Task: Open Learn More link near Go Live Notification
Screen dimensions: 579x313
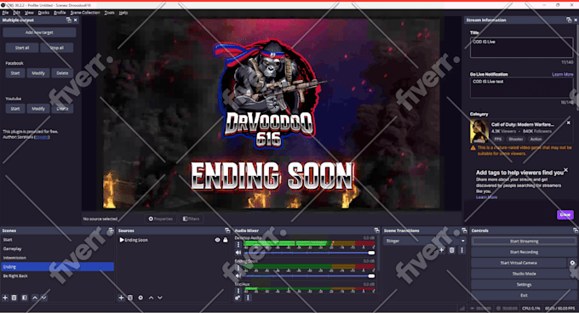Action: click(x=562, y=74)
